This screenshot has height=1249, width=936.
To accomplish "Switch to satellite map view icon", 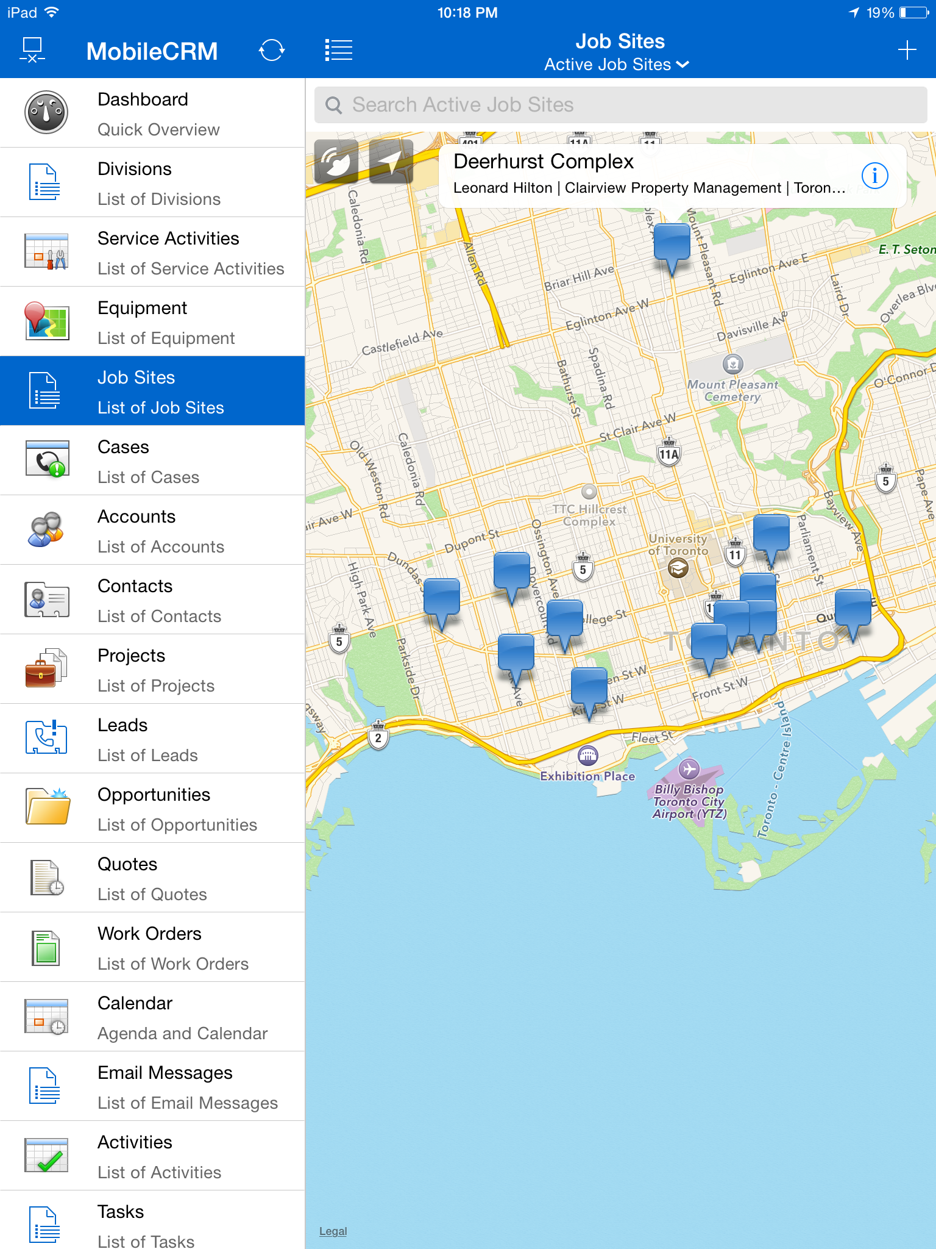I will (x=336, y=162).
